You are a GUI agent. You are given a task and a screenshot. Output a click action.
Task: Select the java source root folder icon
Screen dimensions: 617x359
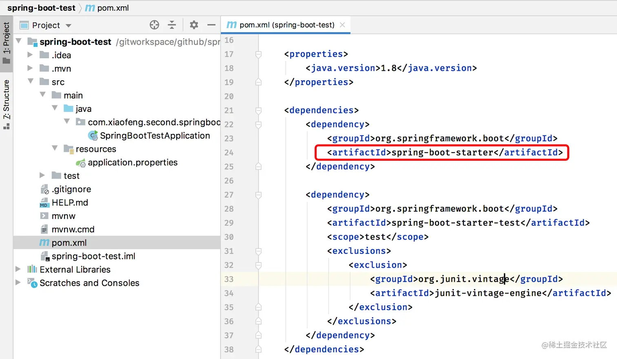coord(69,108)
